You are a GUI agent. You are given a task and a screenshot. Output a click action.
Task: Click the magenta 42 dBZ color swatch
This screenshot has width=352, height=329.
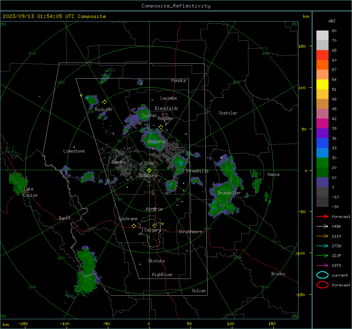click(322, 123)
